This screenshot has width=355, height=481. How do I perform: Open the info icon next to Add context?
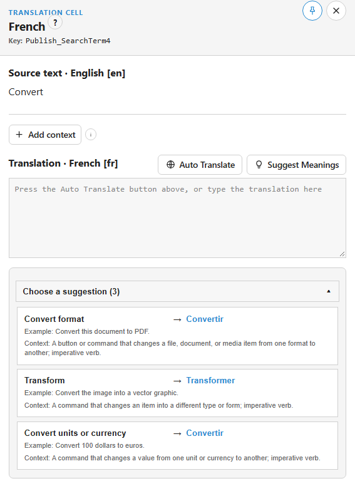tap(91, 135)
